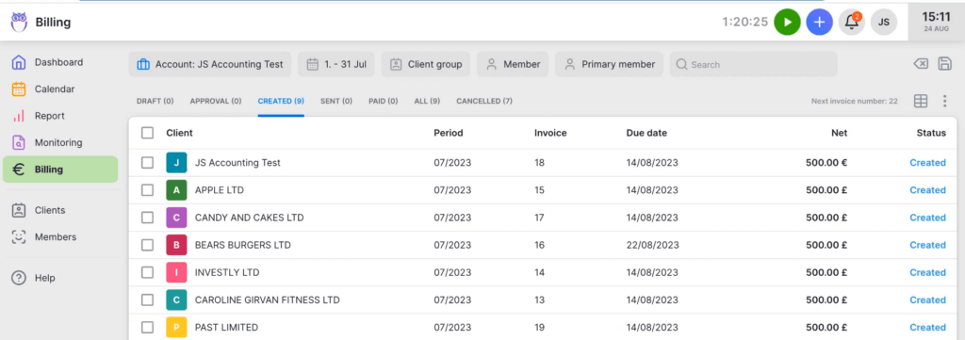
Task: Open the notifications bell
Action: tap(852, 23)
